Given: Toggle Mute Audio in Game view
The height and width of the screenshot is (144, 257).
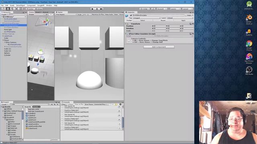Looking at the screenshot, I should [x=109, y=14].
